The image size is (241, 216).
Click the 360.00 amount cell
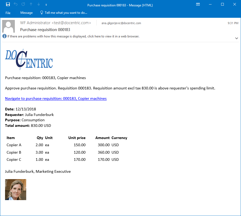104,152
